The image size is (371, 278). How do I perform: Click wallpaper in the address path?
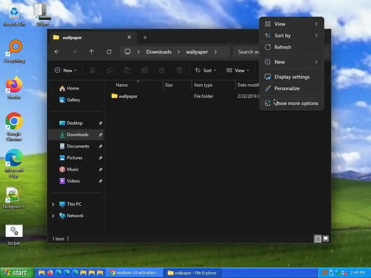pos(197,52)
